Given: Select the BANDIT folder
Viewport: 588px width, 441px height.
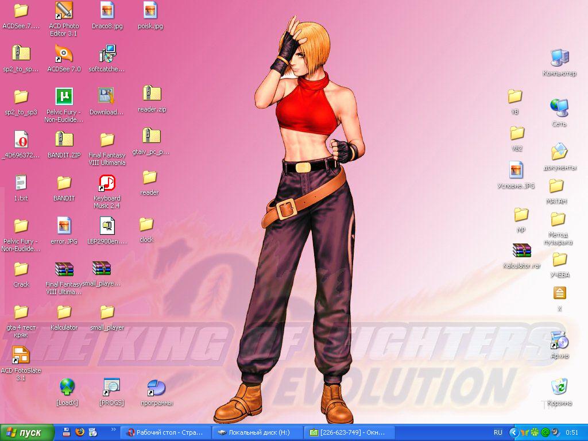Looking at the screenshot, I should tap(64, 183).
